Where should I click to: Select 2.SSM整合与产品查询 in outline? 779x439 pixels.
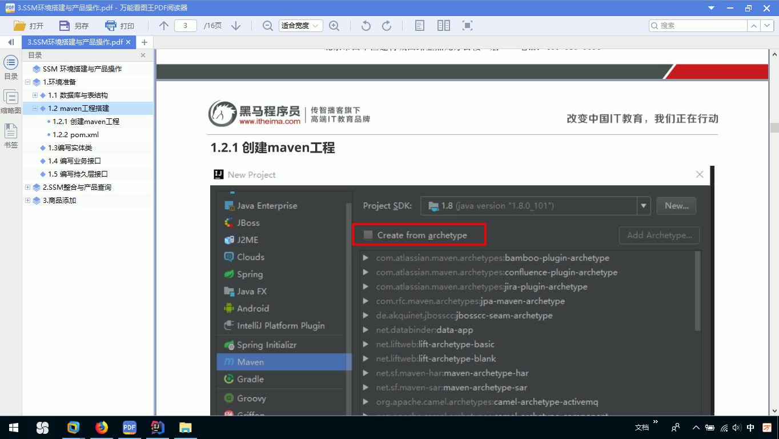pyautogui.click(x=77, y=187)
